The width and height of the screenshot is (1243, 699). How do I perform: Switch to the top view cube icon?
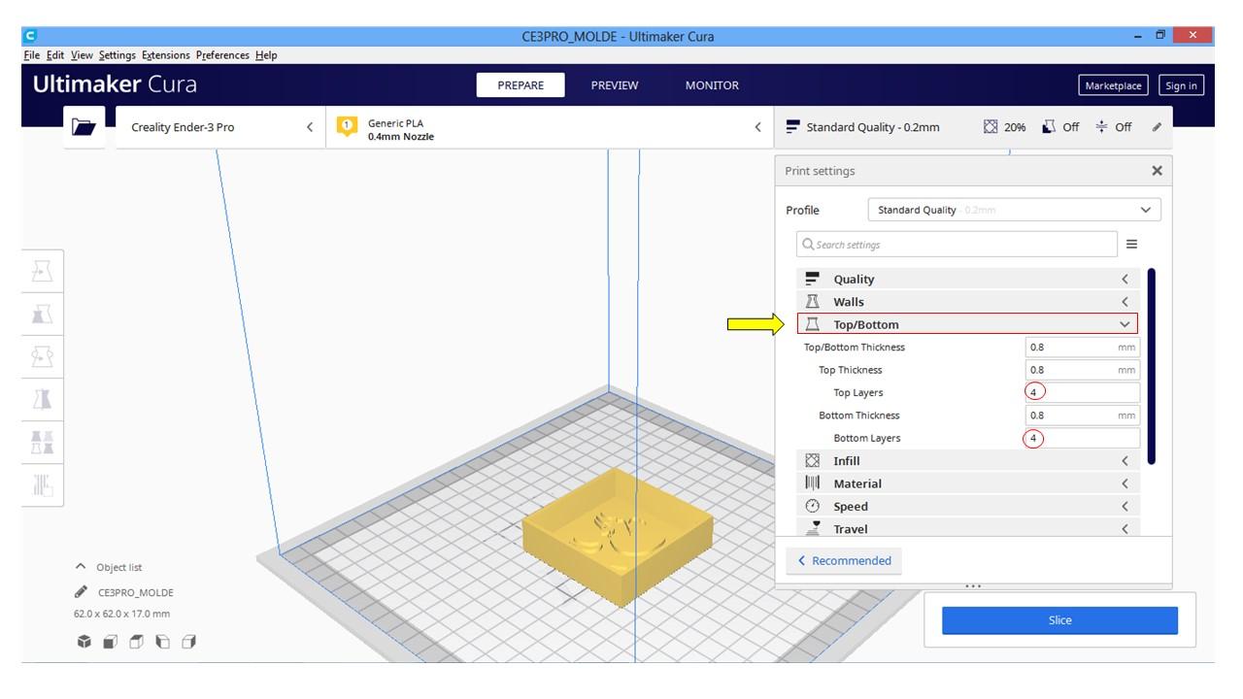click(x=137, y=642)
